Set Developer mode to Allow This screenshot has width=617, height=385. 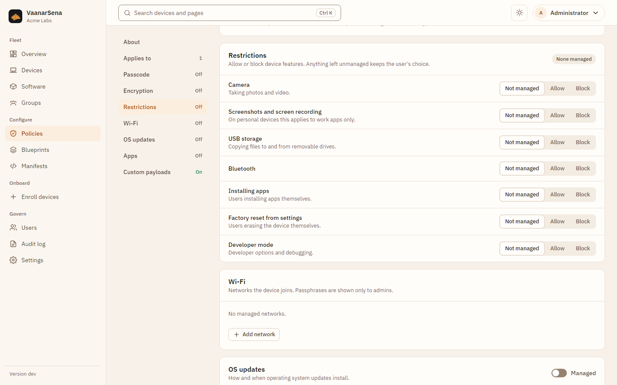(557, 249)
